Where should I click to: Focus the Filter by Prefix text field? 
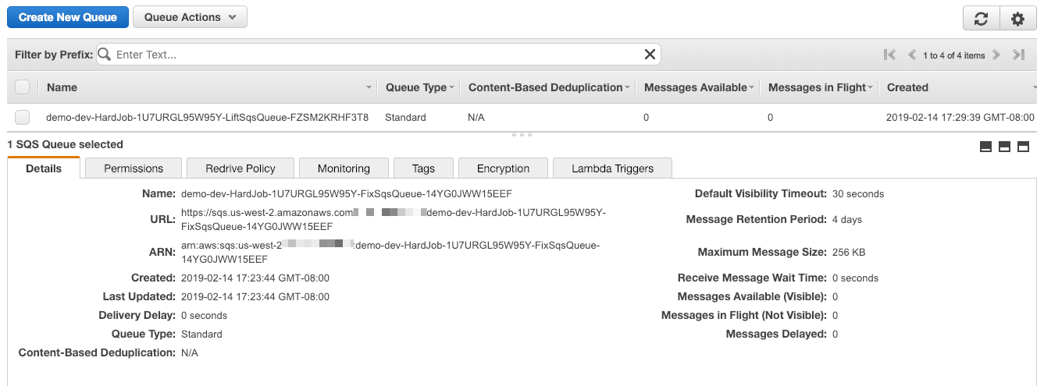tap(377, 55)
